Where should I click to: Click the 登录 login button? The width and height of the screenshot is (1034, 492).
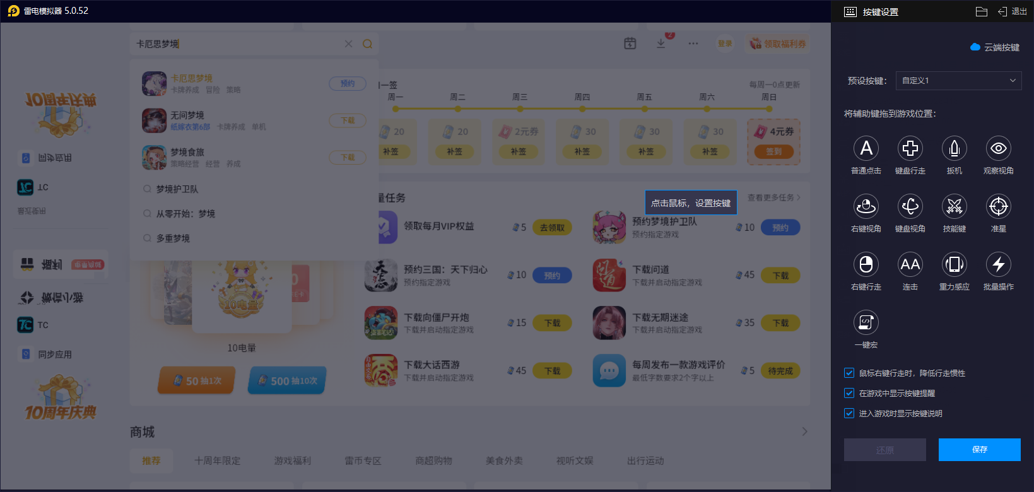click(x=725, y=44)
